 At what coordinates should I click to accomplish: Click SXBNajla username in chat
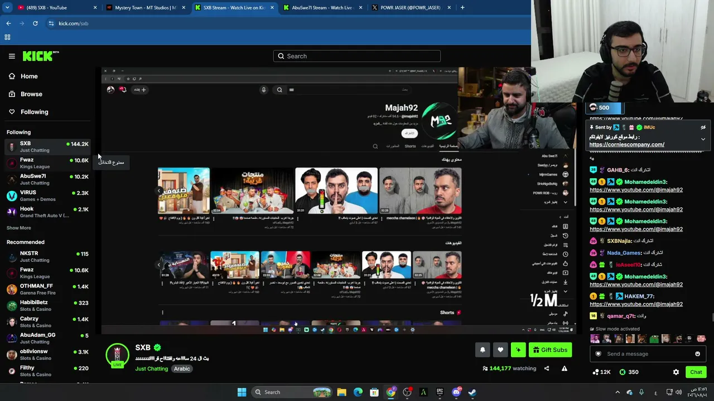(x=620, y=241)
